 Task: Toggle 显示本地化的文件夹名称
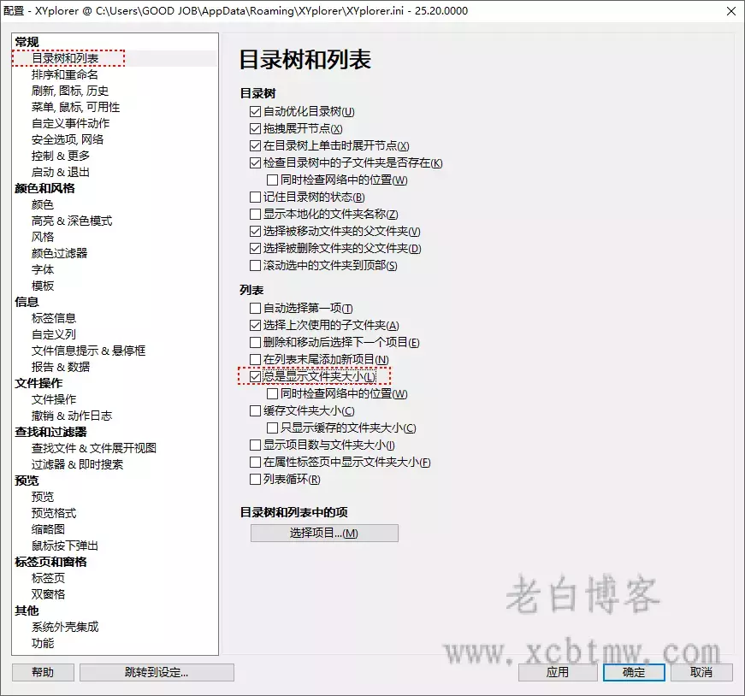(x=255, y=214)
